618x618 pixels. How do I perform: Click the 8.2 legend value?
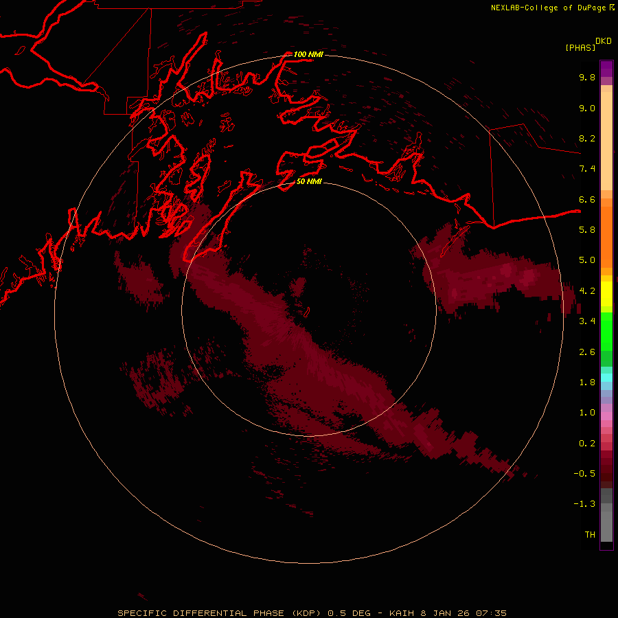(x=587, y=138)
